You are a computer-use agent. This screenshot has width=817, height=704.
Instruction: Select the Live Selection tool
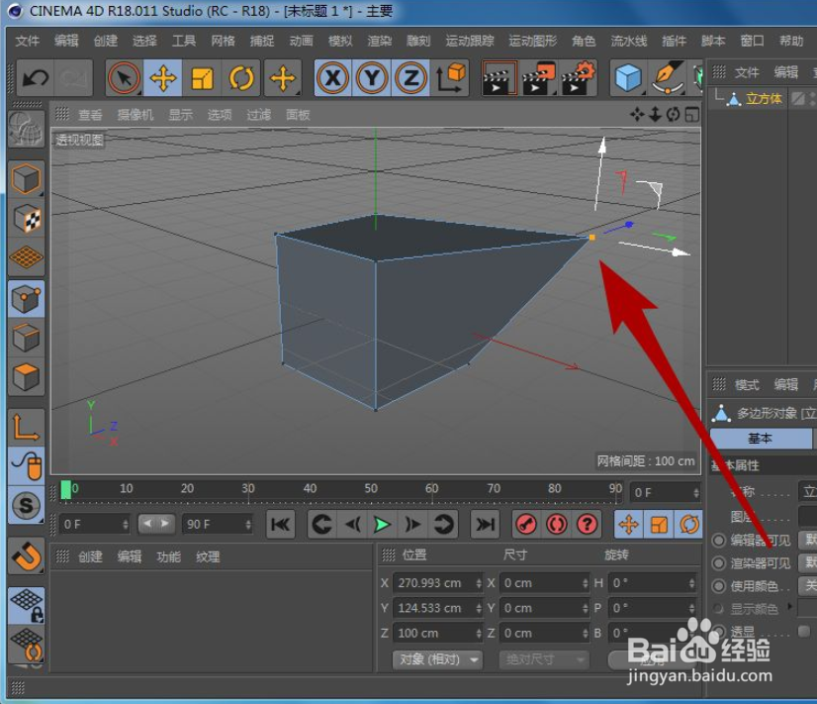124,78
